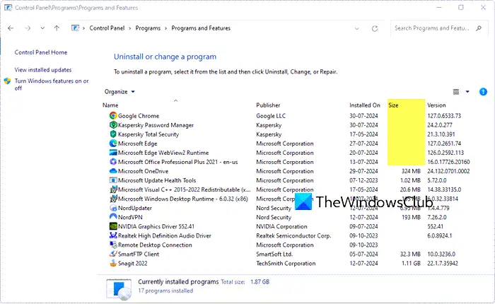495x304 pixels.
Task: Expand the address bar history dropdown
Action: [357, 28]
